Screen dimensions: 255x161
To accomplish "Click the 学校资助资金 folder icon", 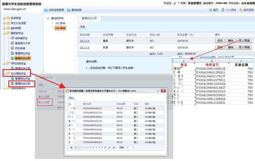I will [x=8, y=63].
